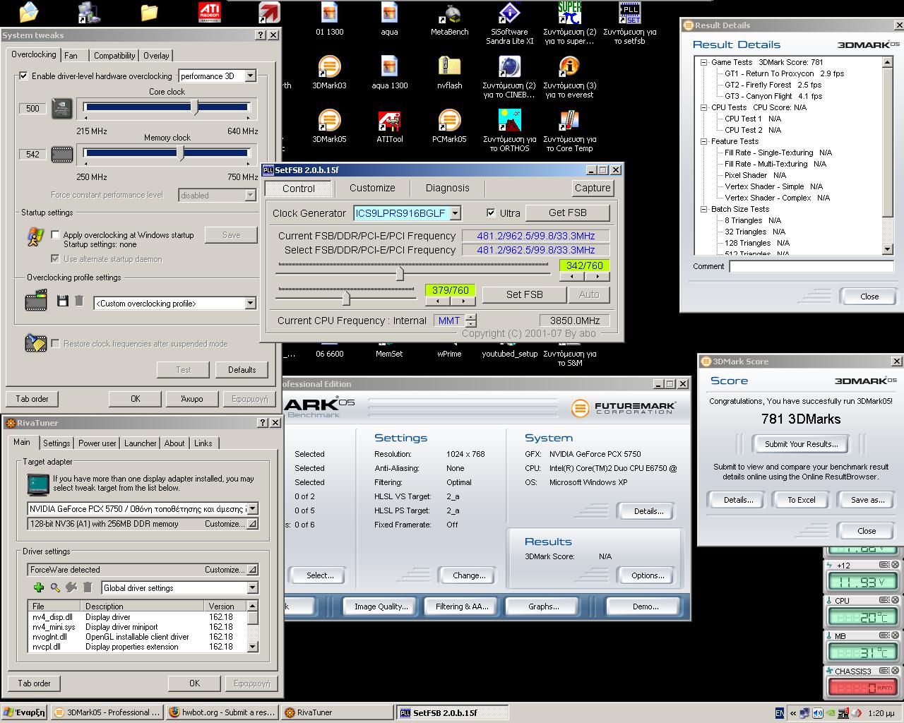The width and height of the screenshot is (904, 723).
Task: Click the volume tray icon
Action: [818, 713]
